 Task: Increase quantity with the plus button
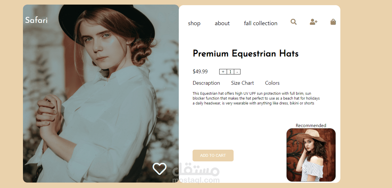click(223, 72)
